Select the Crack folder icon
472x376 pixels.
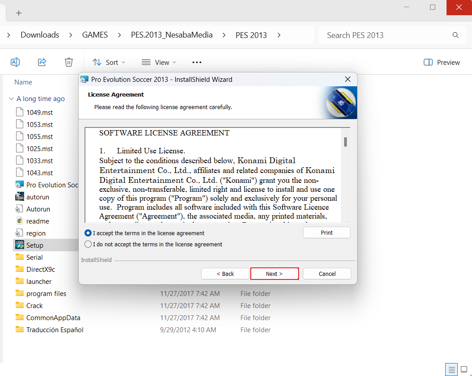point(20,305)
